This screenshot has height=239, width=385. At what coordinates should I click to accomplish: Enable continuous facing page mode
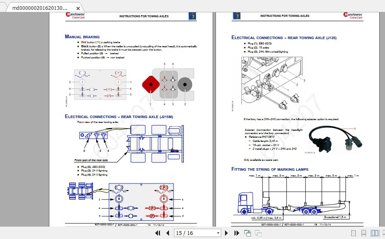(383, 233)
